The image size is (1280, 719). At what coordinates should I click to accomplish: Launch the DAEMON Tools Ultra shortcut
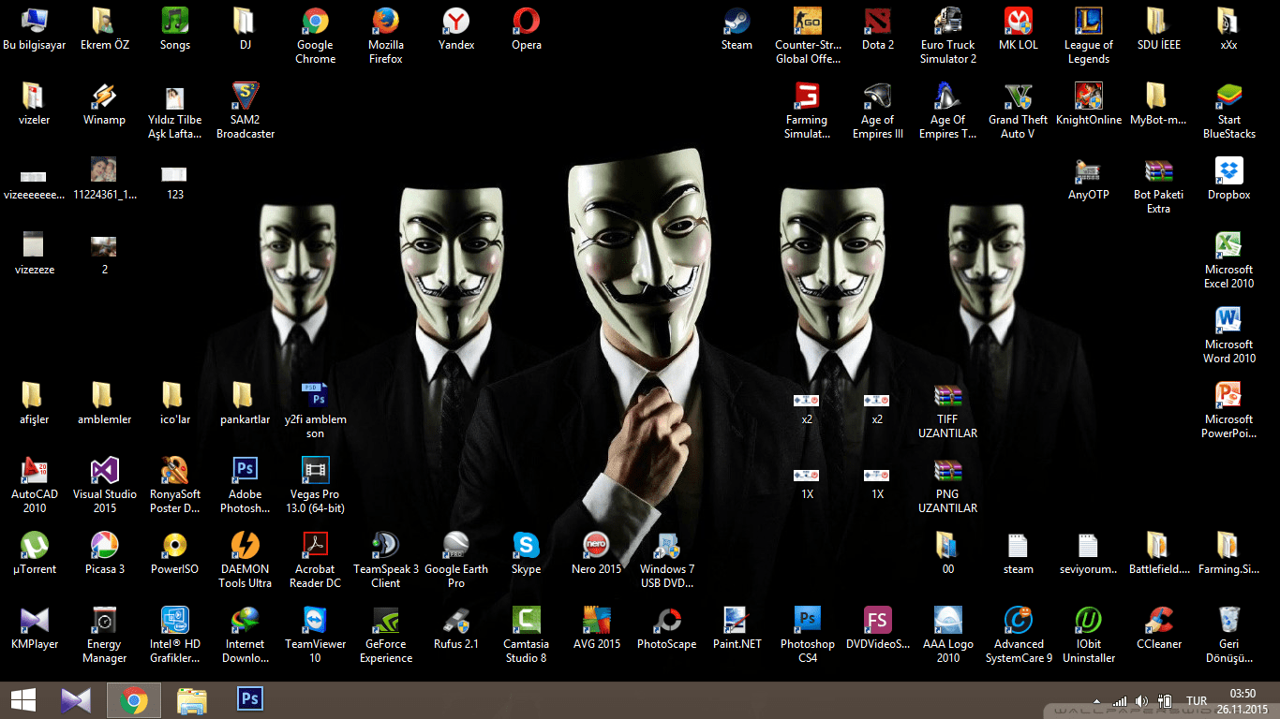246,560
